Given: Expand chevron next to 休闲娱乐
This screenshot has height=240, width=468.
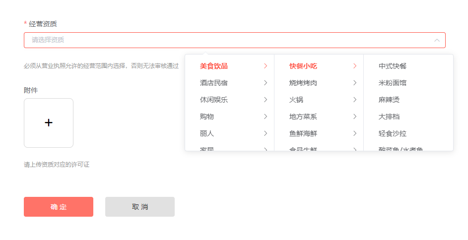Looking at the screenshot, I should tap(266, 100).
